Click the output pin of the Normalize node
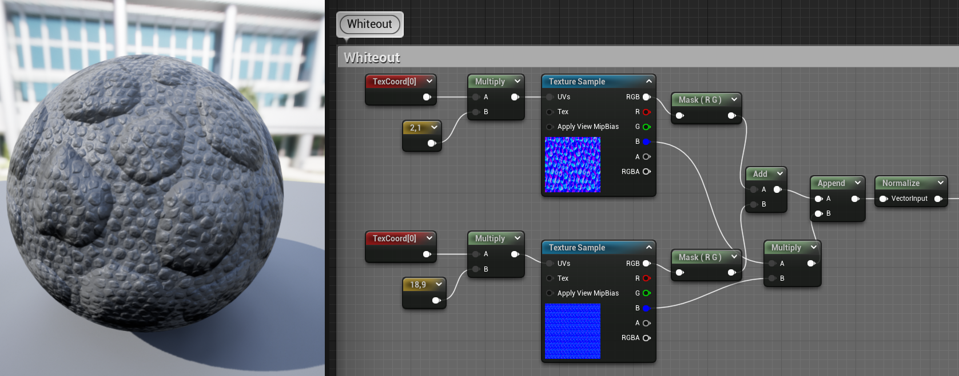This screenshot has width=959, height=376. [938, 199]
